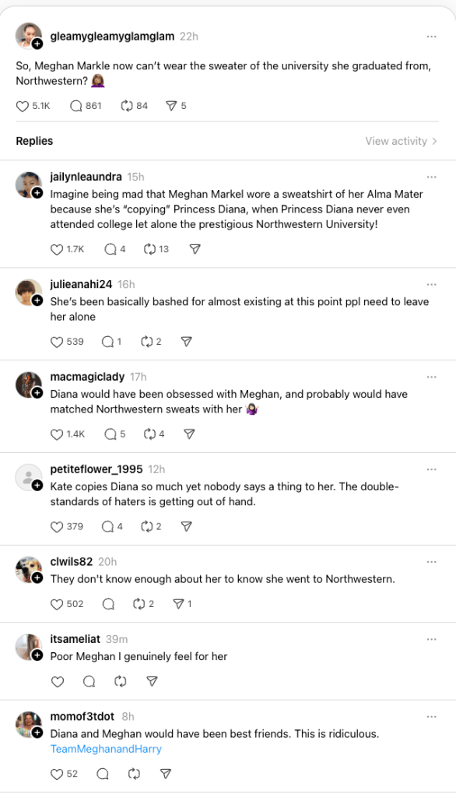This screenshot has height=797, width=456.
Task: Repost gleamygleamyglamglam's original post
Action: [128, 106]
